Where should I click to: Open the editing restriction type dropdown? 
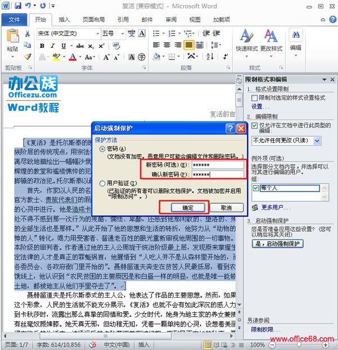[317, 141]
